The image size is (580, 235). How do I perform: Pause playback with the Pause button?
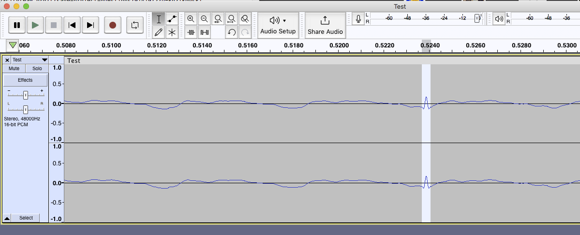[x=17, y=25]
